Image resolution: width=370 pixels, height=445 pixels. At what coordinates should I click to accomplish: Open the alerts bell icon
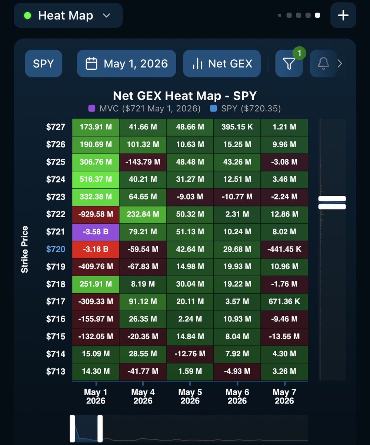tap(323, 64)
